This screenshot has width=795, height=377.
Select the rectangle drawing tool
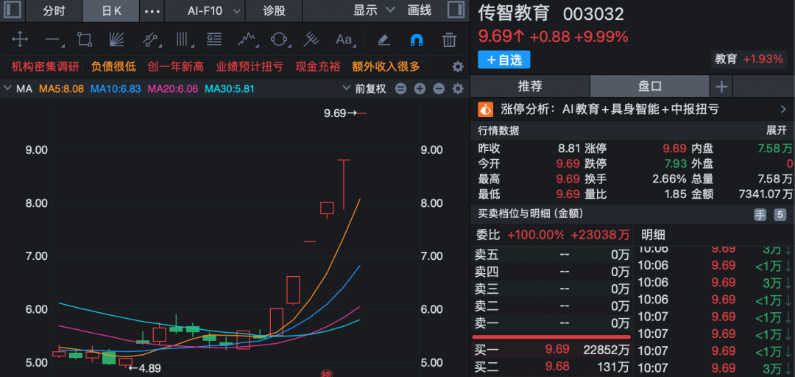(x=84, y=40)
